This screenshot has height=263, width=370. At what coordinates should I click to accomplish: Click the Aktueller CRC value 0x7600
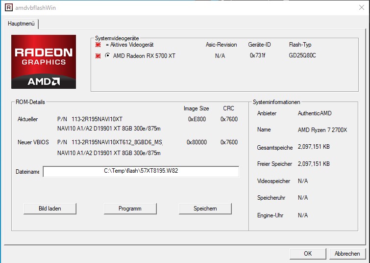pos(229,119)
